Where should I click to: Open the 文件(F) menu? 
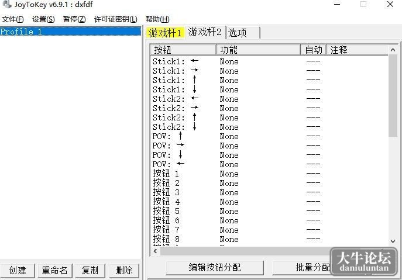click(x=12, y=19)
